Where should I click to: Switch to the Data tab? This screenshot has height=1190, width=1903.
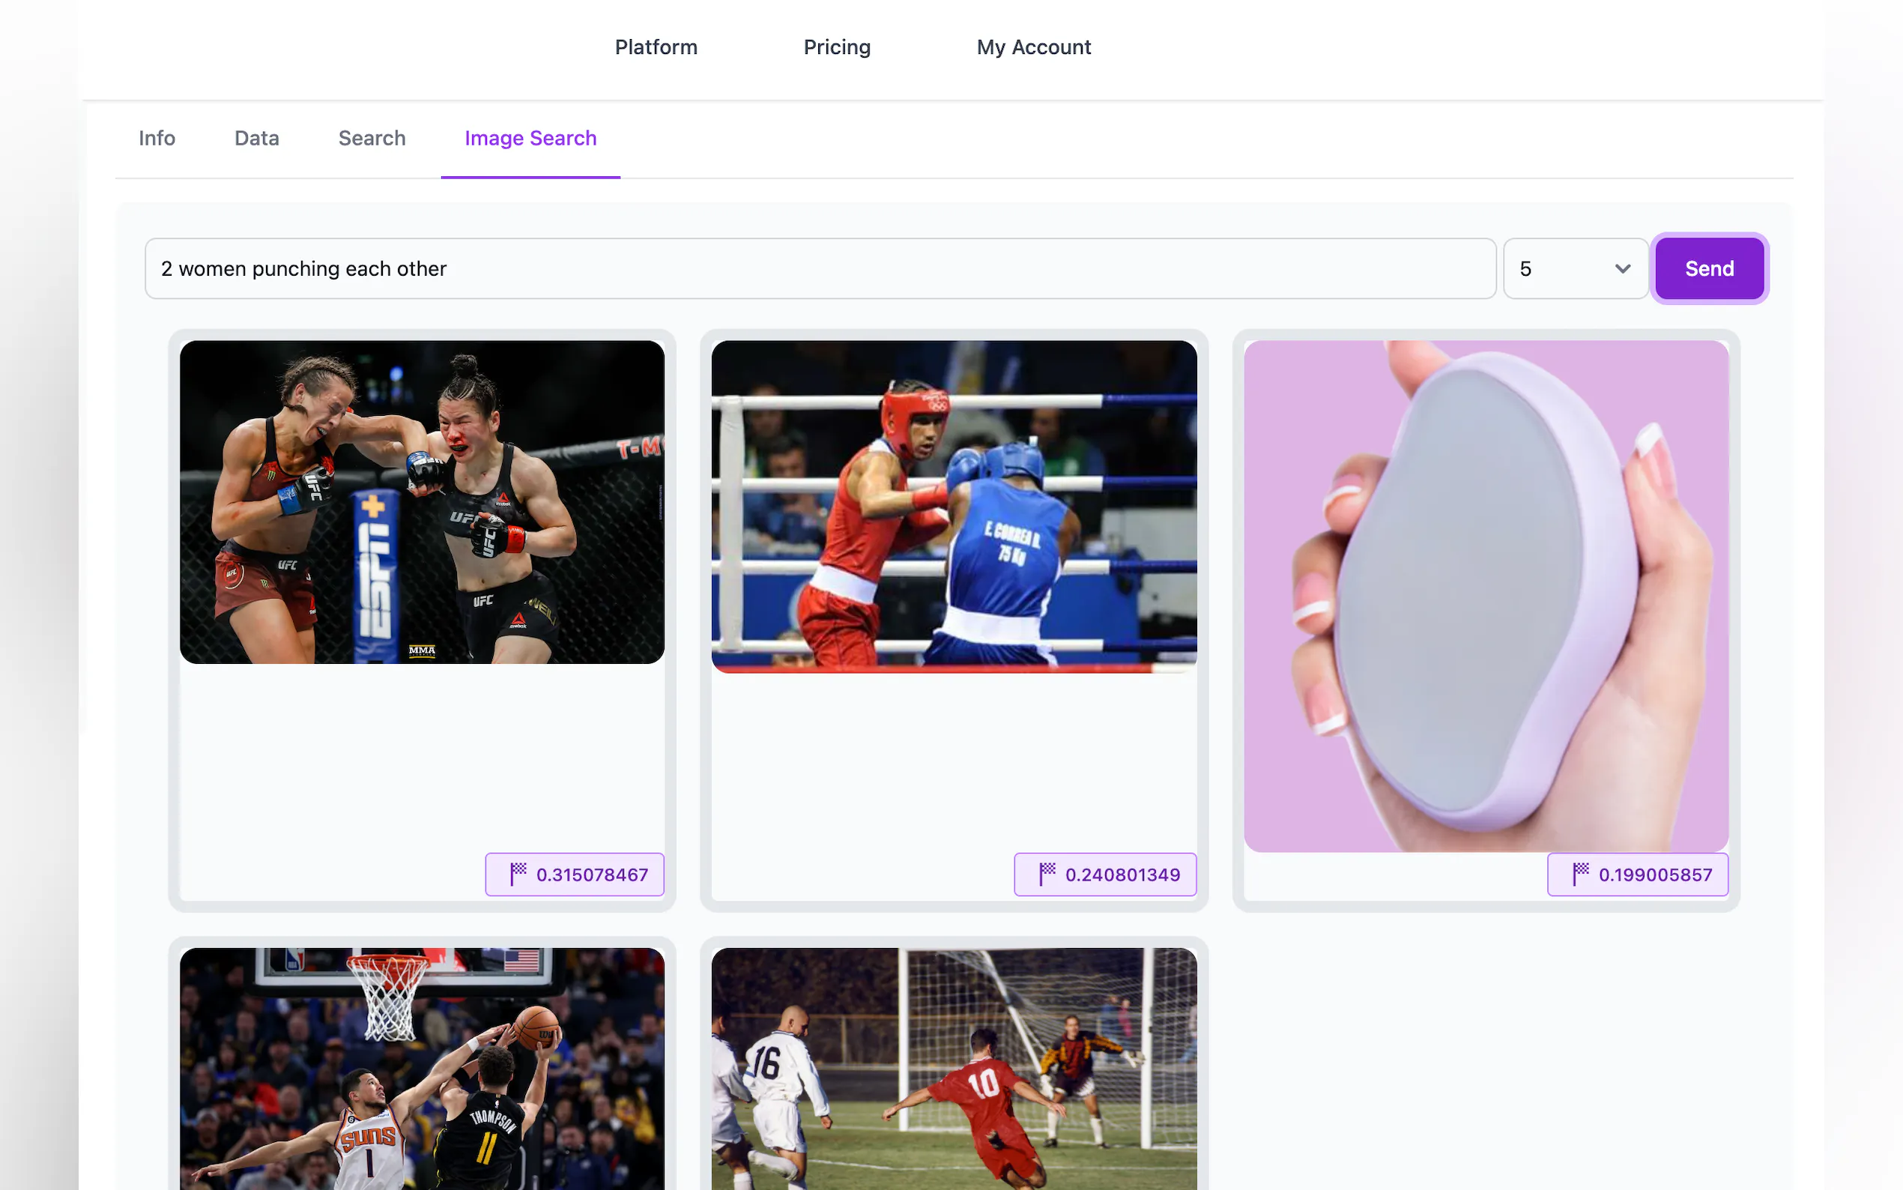[x=256, y=138]
